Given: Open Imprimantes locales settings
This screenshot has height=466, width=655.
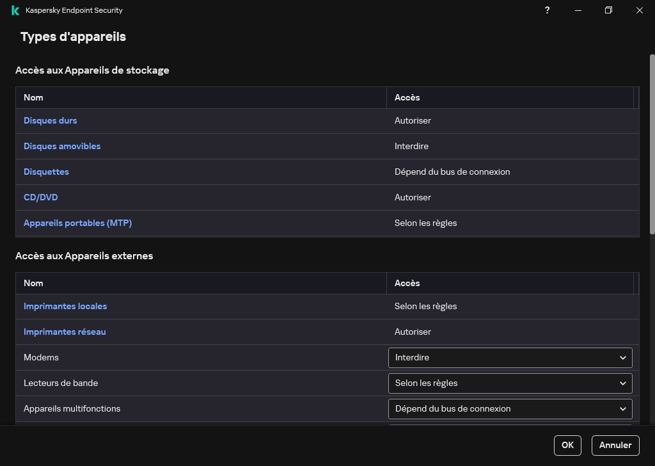Looking at the screenshot, I should coord(65,307).
